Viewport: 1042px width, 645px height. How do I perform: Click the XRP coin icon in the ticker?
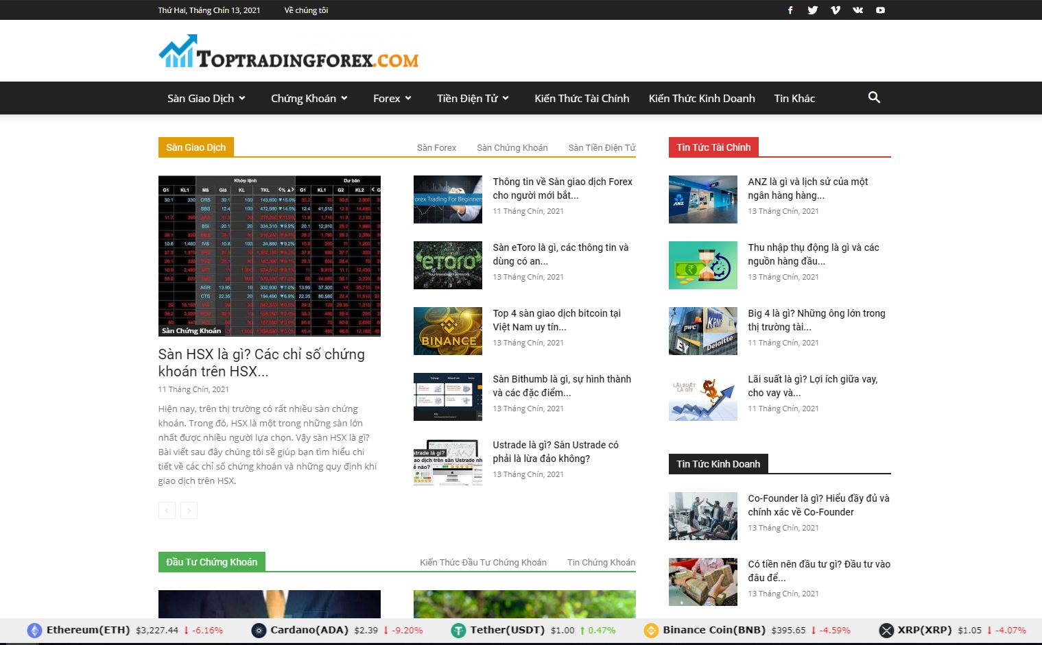887,631
